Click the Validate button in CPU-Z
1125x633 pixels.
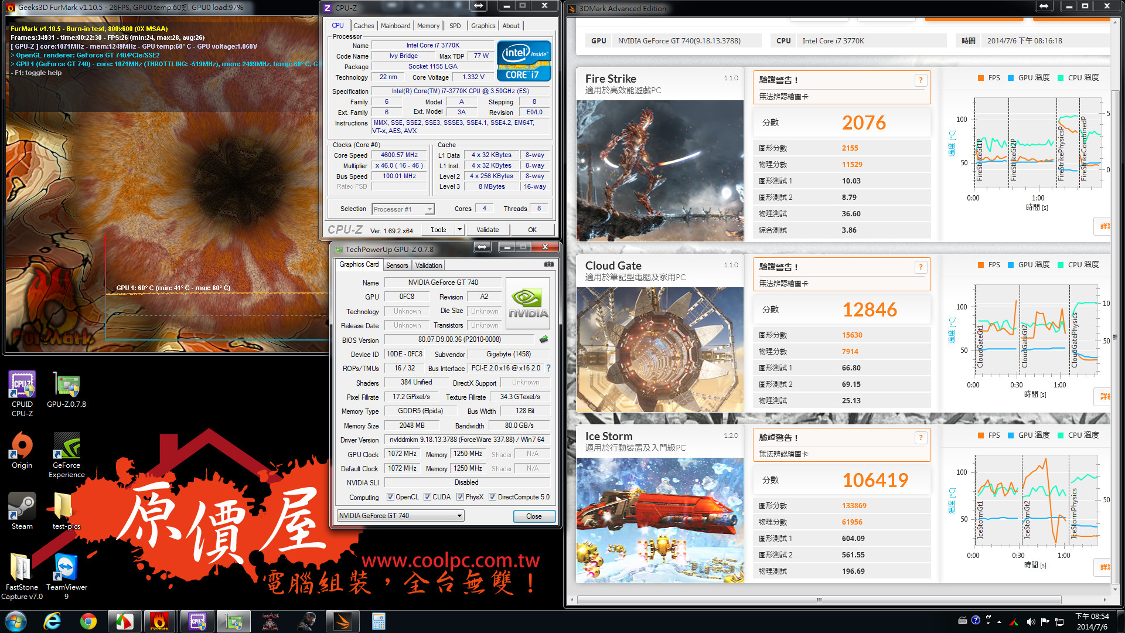487,230
